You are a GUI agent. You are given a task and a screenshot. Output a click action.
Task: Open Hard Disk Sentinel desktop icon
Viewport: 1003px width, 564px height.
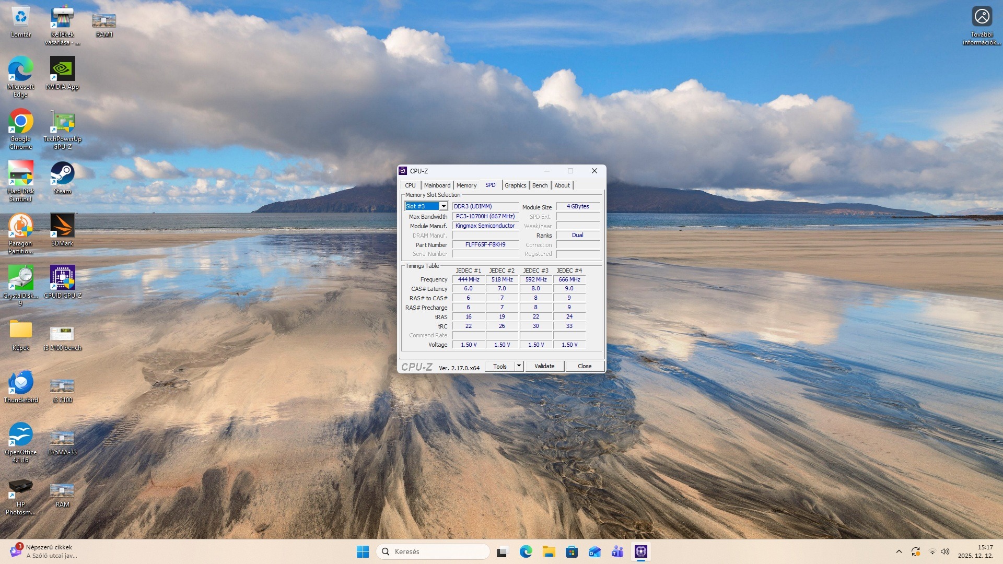point(20,174)
